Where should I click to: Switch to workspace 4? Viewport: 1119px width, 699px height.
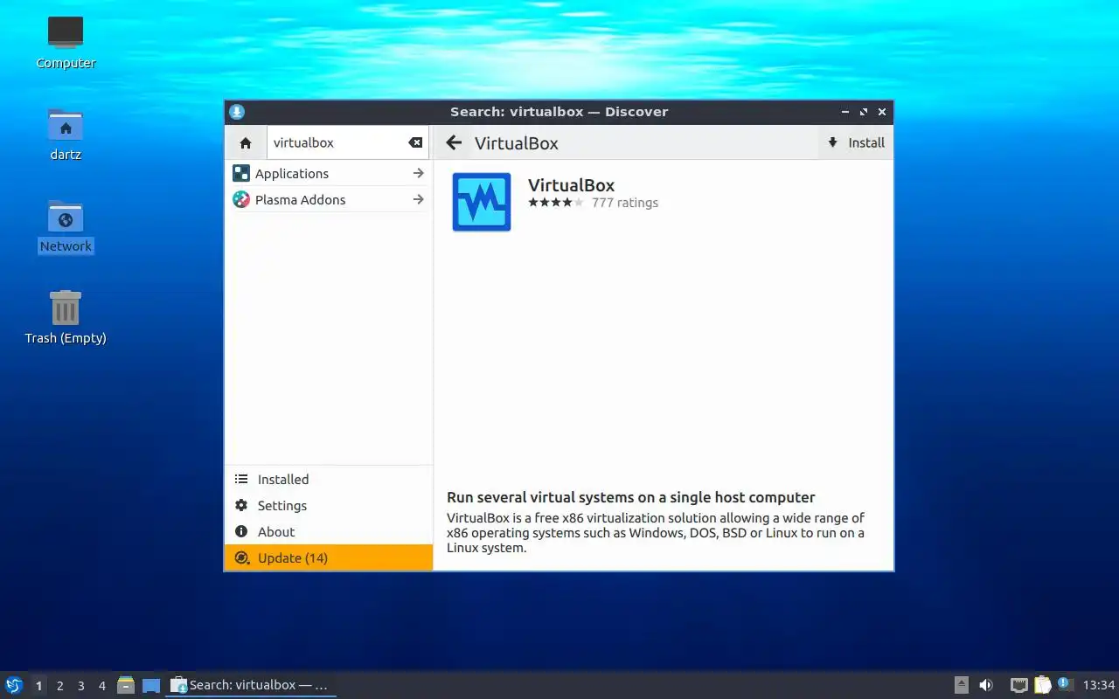pos(102,686)
